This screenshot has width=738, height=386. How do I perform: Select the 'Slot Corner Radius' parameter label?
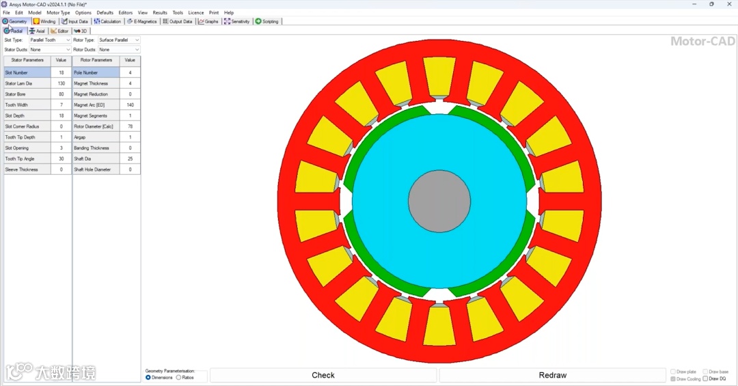[x=27, y=126]
